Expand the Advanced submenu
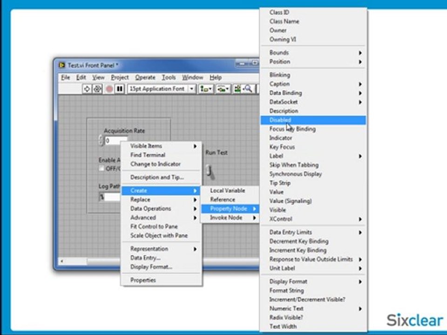The width and height of the screenshot is (447, 335). pos(162,218)
